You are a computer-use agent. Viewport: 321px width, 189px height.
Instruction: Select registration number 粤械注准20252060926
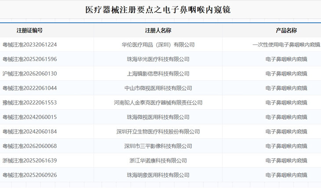[30, 175]
